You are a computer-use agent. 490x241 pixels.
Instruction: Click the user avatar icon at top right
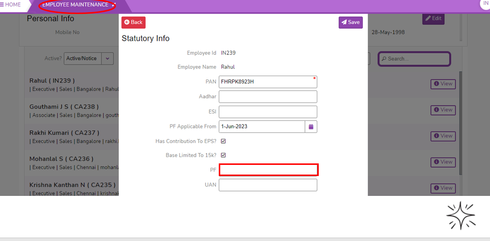coord(485,4)
